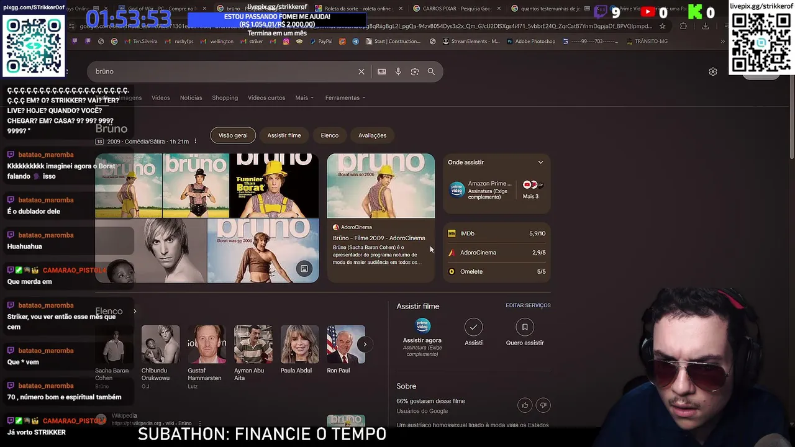
Task: Select the Elenco chip
Action: pos(330,135)
